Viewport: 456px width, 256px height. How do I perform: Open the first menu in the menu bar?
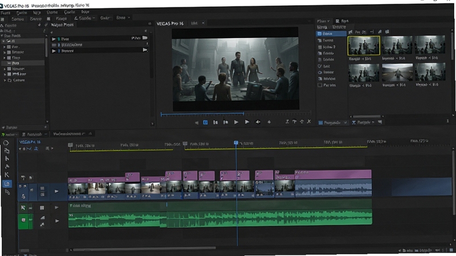6,13
